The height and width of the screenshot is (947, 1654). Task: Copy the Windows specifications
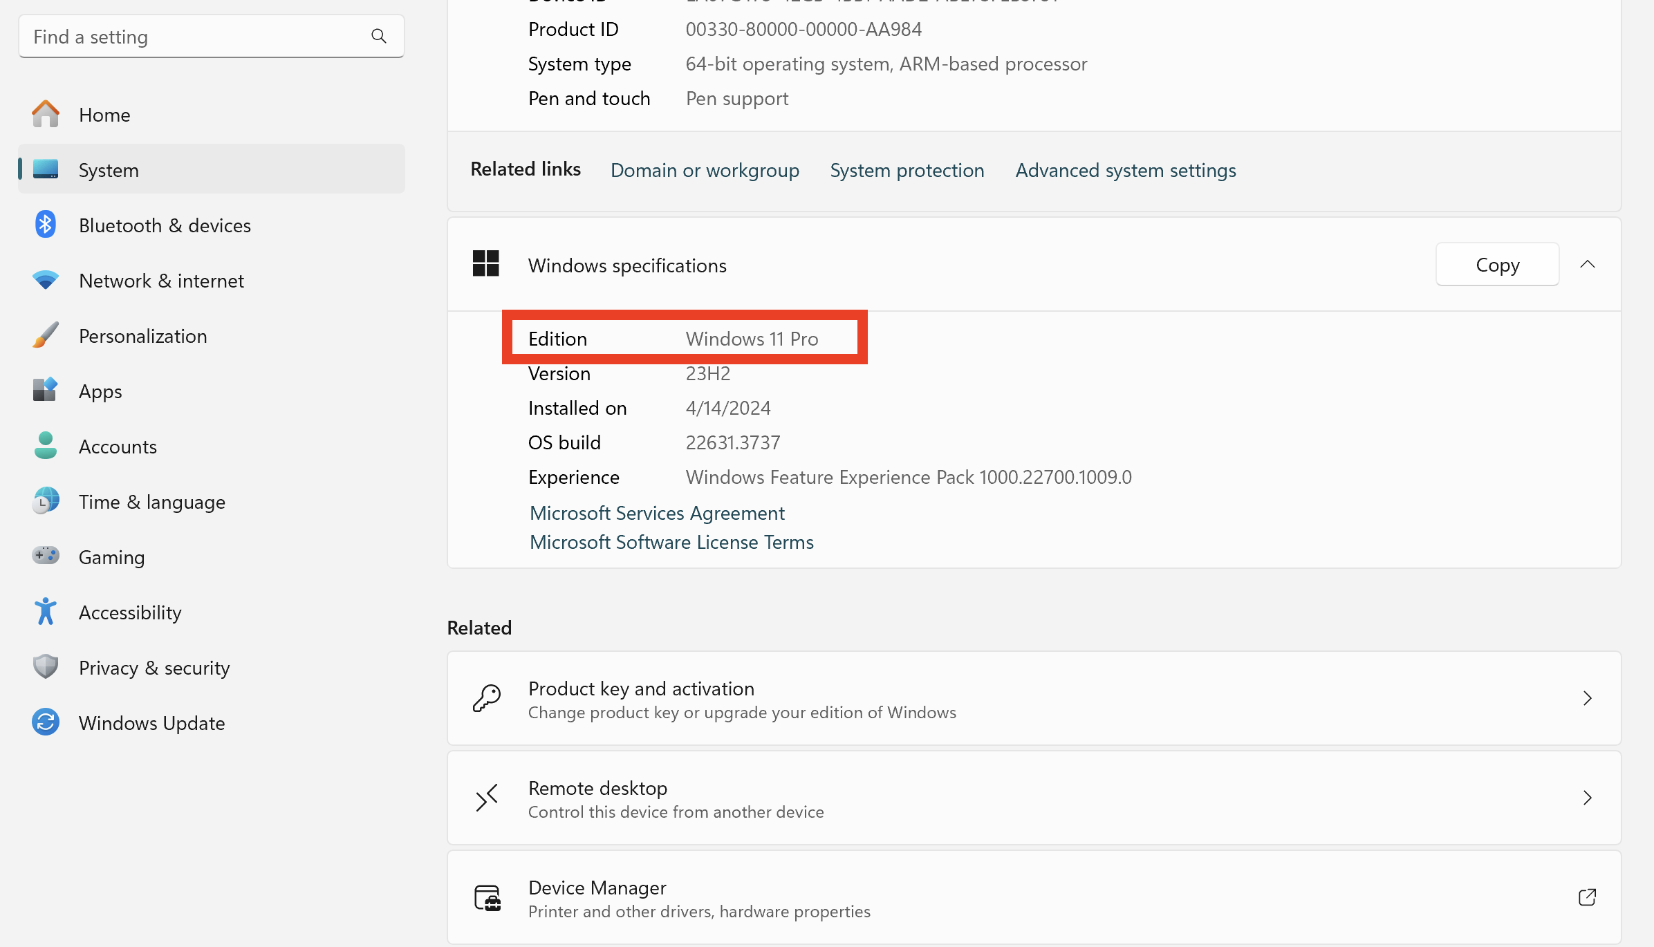1497,264
